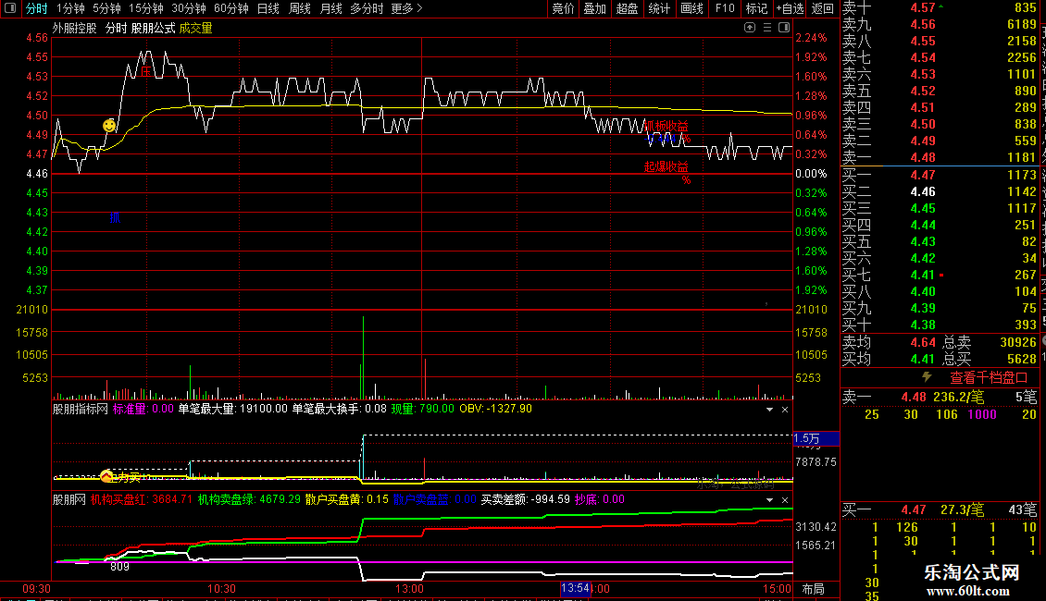Viewport: 1046px width, 601px height.
Task: Expand the 股朋指标网 panel dropdown arrow
Action: pyautogui.click(x=770, y=409)
